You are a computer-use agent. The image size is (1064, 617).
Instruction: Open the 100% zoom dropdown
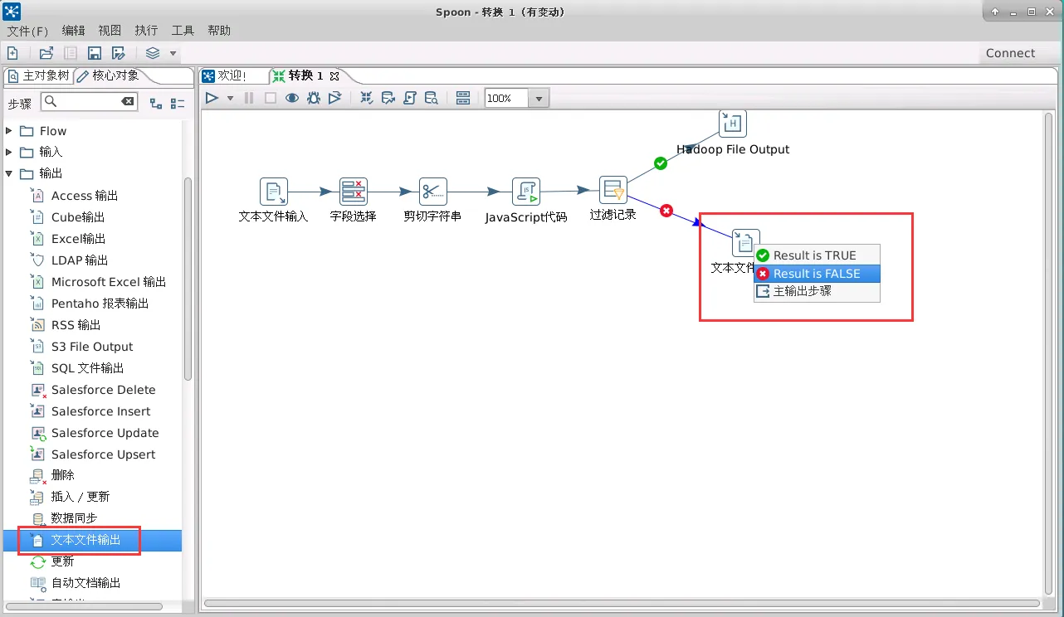pyautogui.click(x=539, y=99)
